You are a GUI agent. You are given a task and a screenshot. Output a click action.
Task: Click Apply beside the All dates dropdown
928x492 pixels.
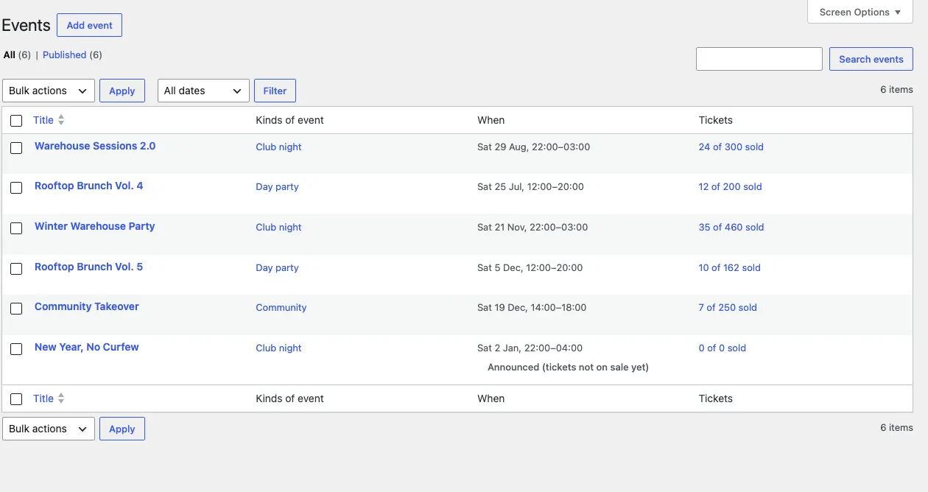122,91
